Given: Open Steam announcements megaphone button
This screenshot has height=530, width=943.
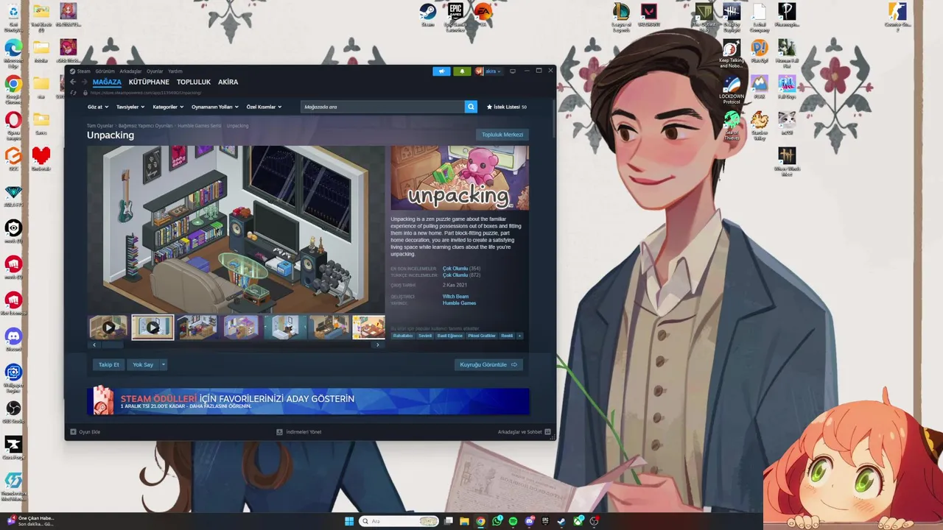Looking at the screenshot, I should pyautogui.click(x=441, y=71).
